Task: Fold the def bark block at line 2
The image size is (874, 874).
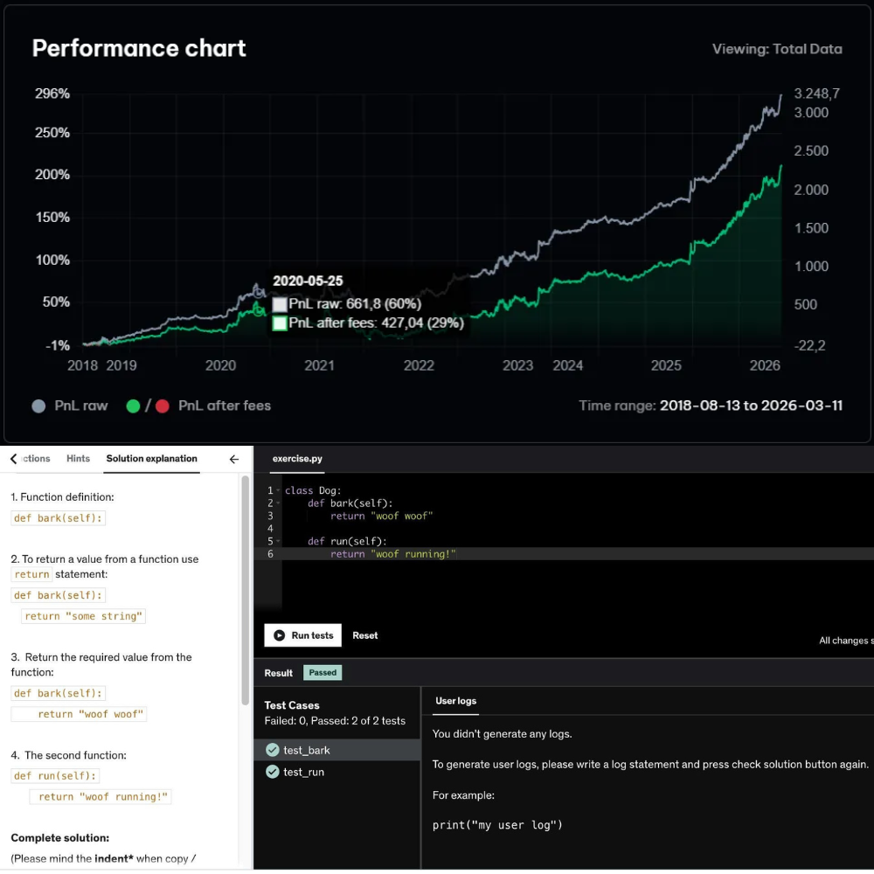Action: [278, 503]
